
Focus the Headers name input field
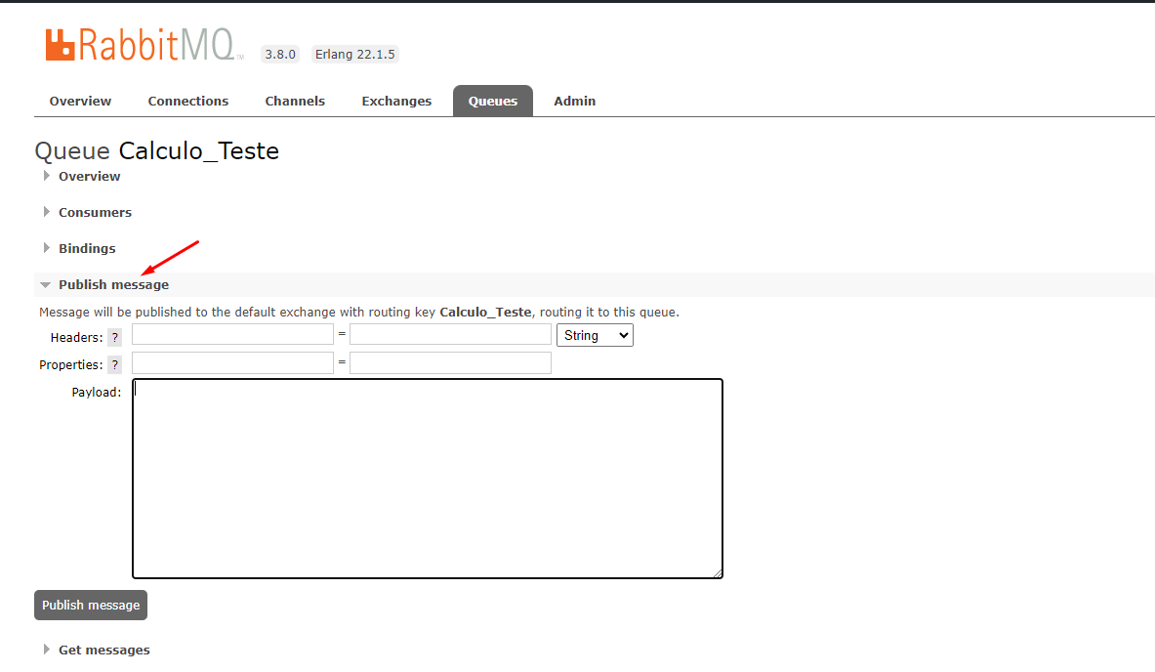point(232,334)
